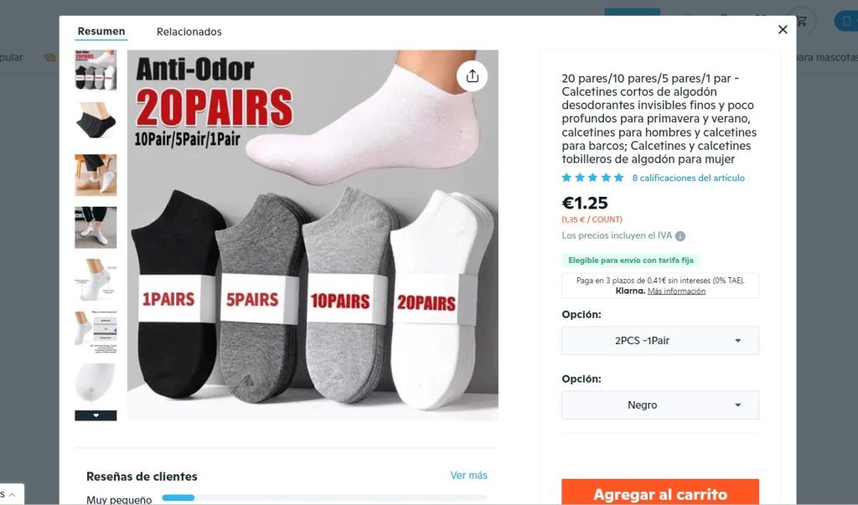858x505 pixels.
Task: Switch to the Relacionados tab
Action: (x=189, y=32)
